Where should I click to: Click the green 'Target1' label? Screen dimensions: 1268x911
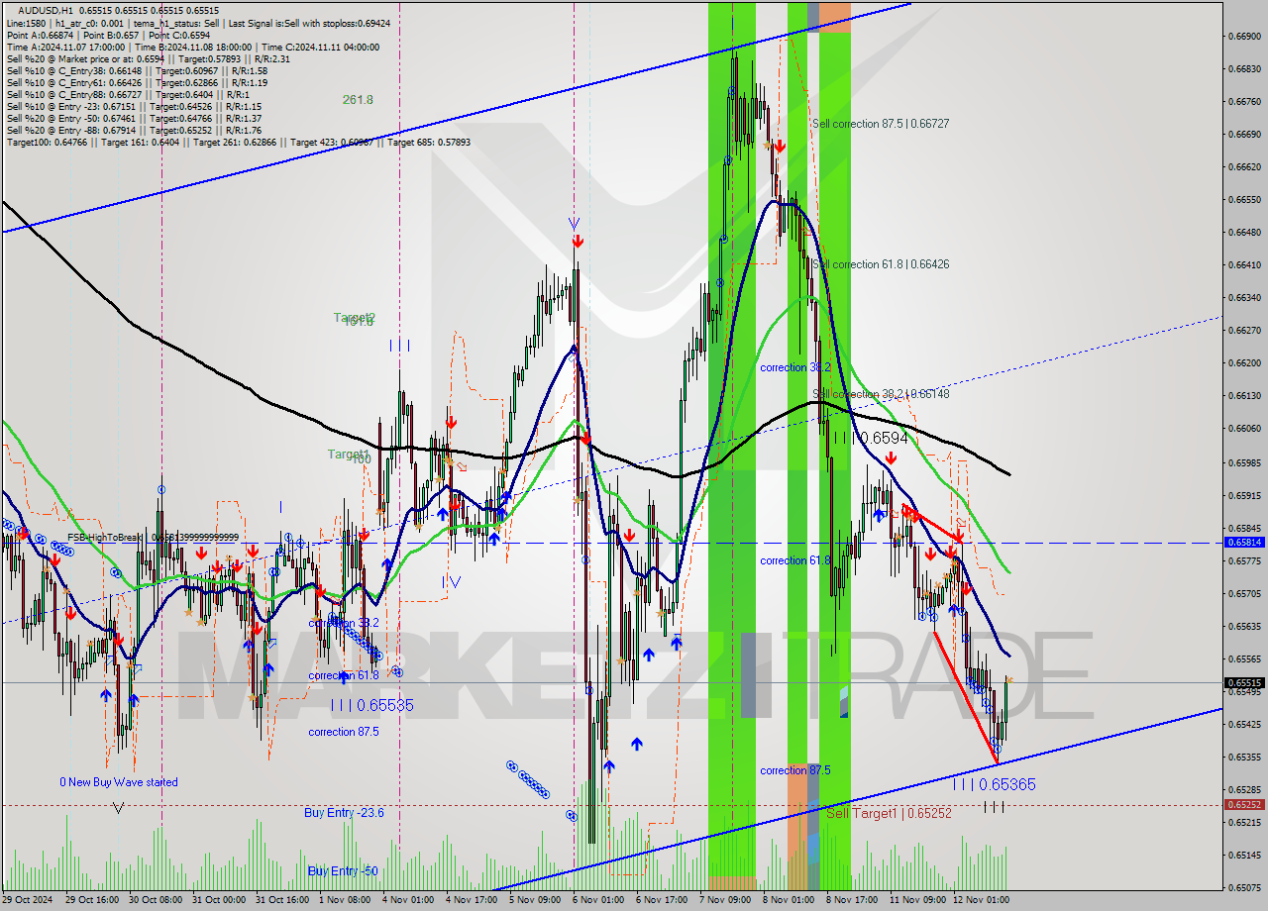coord(348,455)
